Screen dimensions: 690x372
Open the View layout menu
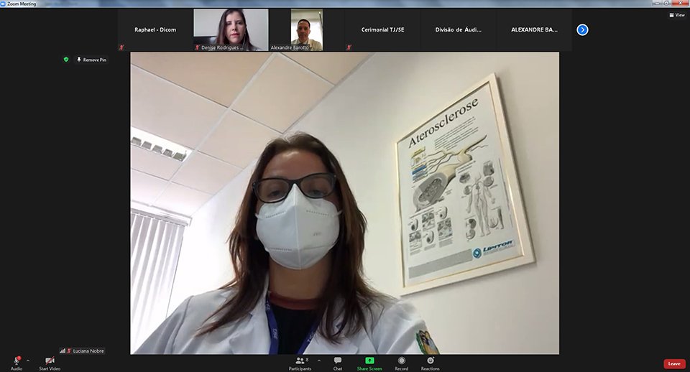677,14
